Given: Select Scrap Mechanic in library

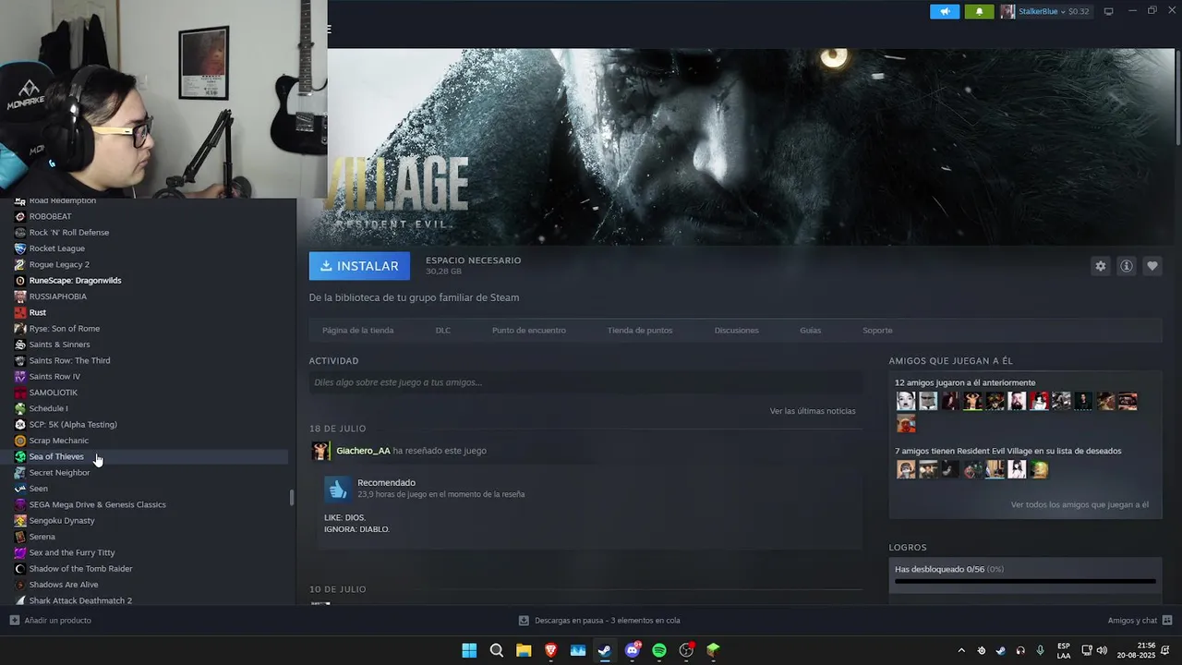Looking at the screenshot, I should [x=58, y=441].
